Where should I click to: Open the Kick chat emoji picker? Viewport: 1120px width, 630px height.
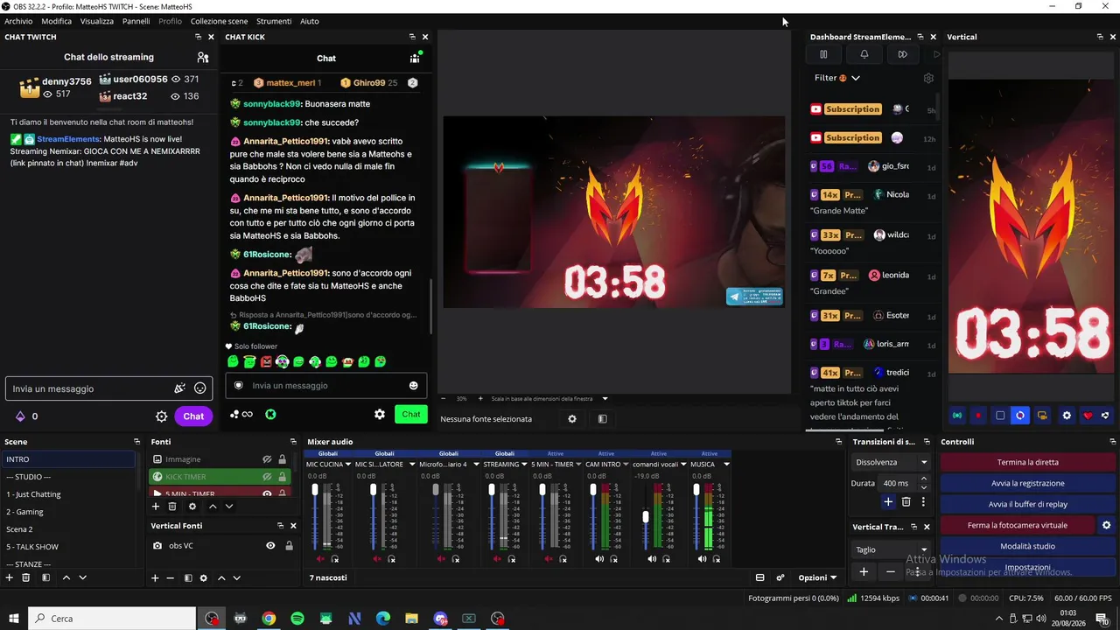(414, 386)
